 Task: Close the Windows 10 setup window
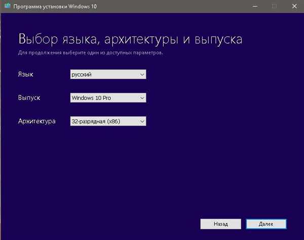294,6
